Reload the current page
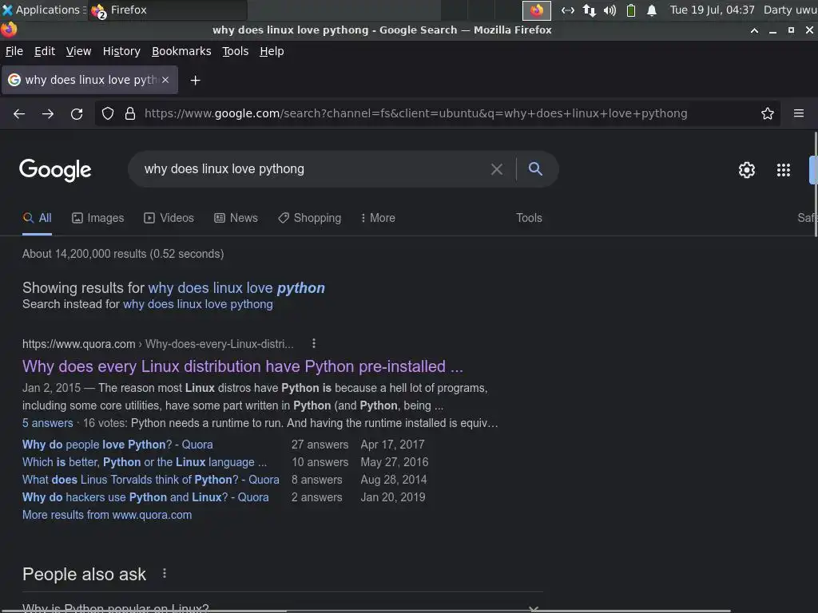Screen dimensions: 818x613 click(x=77, y=113)
